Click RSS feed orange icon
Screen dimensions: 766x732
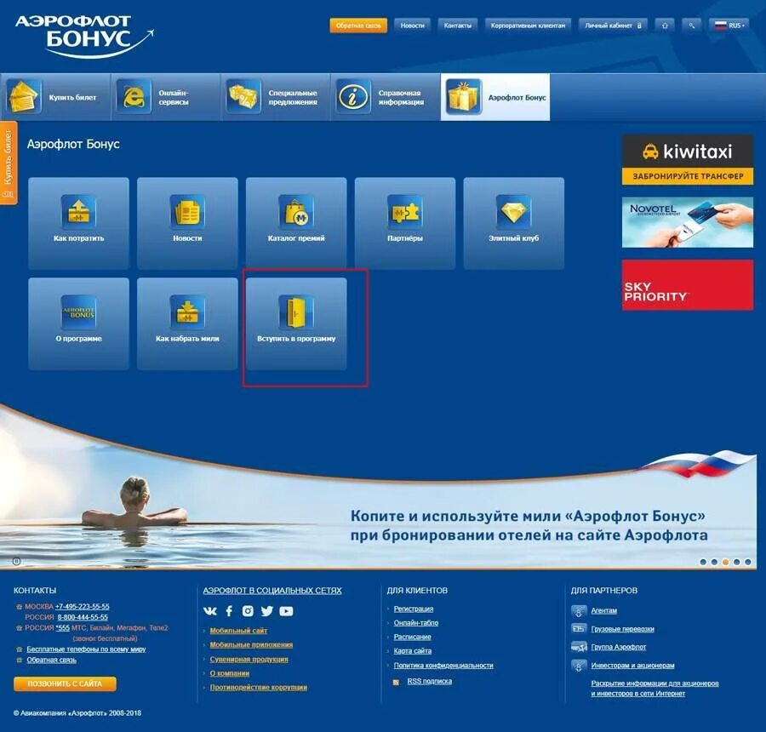click(x=396, y=682)
